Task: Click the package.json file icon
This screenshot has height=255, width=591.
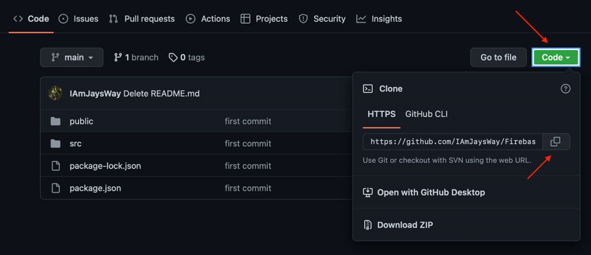Action: tap(55, 188)
